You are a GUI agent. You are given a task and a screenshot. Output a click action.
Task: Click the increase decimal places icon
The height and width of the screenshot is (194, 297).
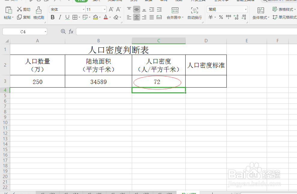(236, 17)
